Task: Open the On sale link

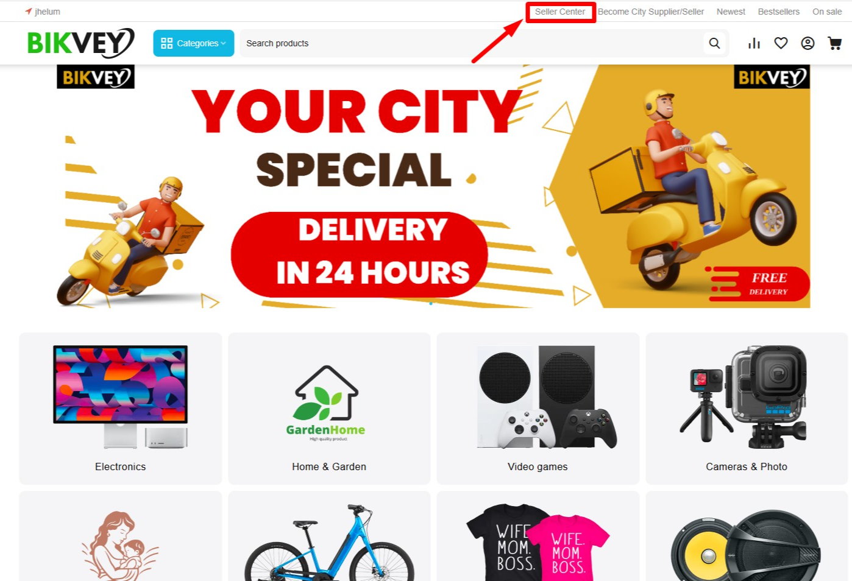Action: (x=827, y=12)
